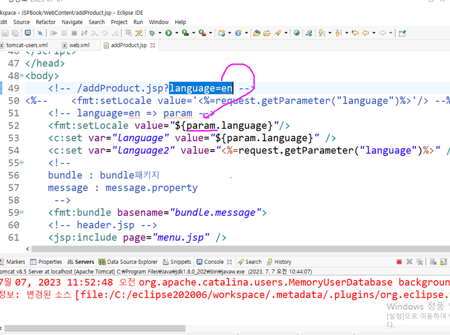Open the External Tools dropdown arrow
The width and height of the screenshot is (450, 335).
(211, 33)
